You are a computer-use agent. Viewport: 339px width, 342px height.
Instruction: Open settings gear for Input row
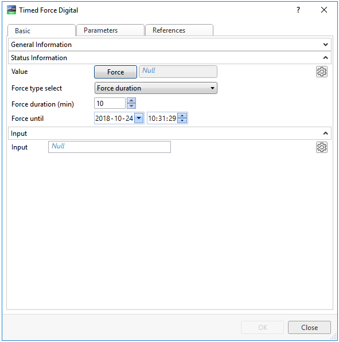pyautogui.click(x=322, y=147)
